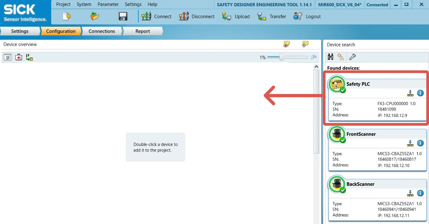Click the Logout toolbar button
The width and height of the screenshot is (429, 224).
pyautogui.click(x=307, y=16)
